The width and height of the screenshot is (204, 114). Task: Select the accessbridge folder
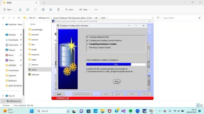click(35, 29)
